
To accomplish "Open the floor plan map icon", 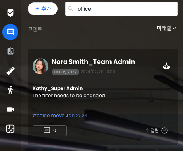I will click(10, 129).
